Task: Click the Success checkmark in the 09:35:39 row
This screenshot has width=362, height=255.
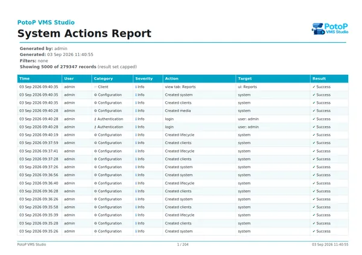Action: tap(314, 215)
